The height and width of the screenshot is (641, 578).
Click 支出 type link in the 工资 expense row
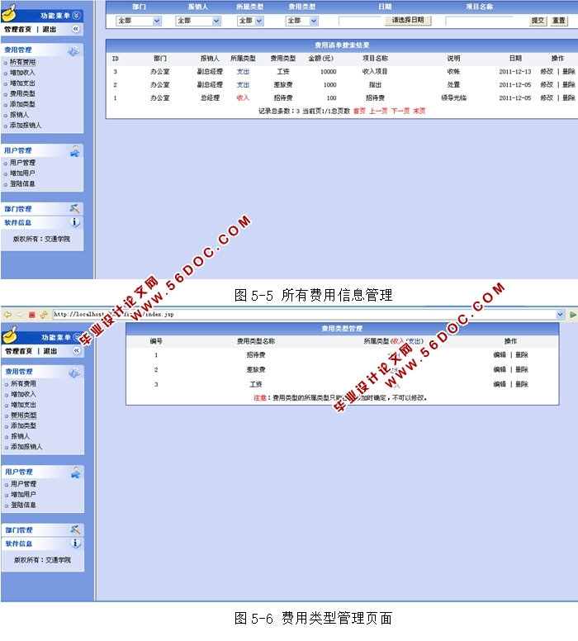pos(243,72)
